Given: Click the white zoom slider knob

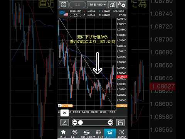Looking at the screenshot, I should [81, 123].
